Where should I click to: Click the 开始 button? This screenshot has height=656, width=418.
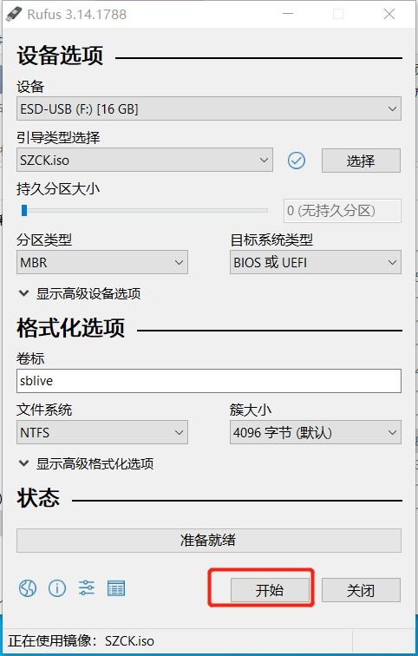(x=270, y=590)
